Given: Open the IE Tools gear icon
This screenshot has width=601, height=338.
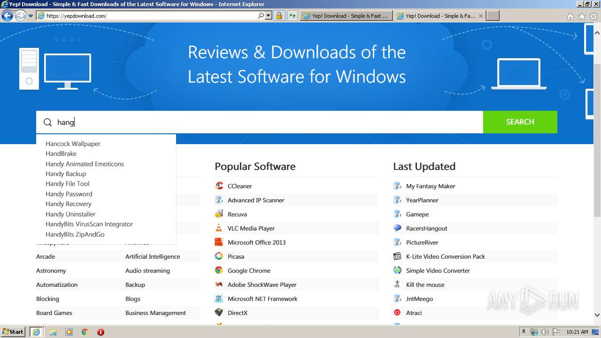Looking at the screenshot, I should pos(593,16).
